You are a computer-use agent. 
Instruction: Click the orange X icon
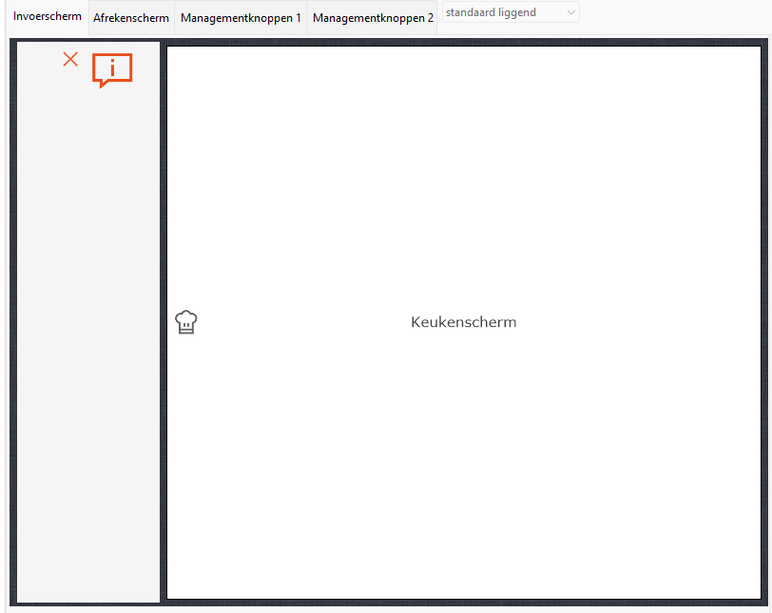point(70,59)
